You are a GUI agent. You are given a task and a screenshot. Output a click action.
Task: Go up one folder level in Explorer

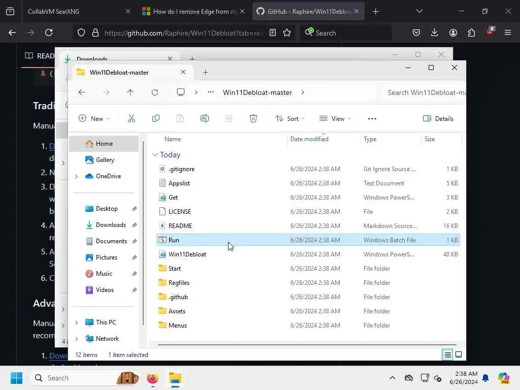(131, 92)
